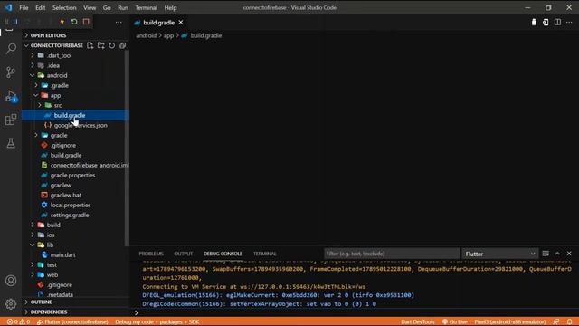Screen dimensions: 579x326
Task: Switch to the TERMINAL panel tab
Action: pyautogui.click(x=265, y=254)
